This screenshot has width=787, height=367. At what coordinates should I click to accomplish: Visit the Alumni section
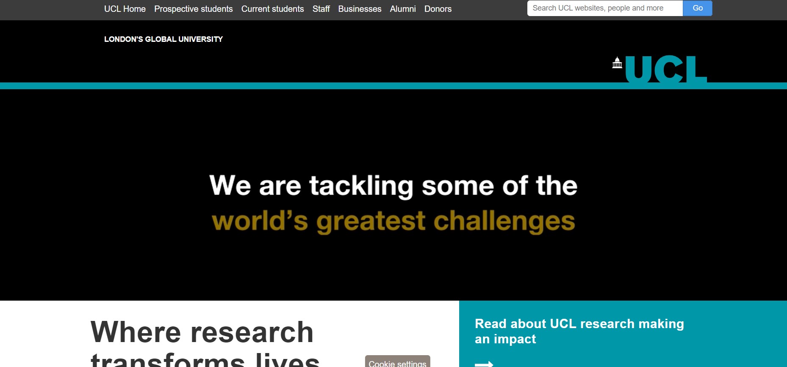coord(403,9)
